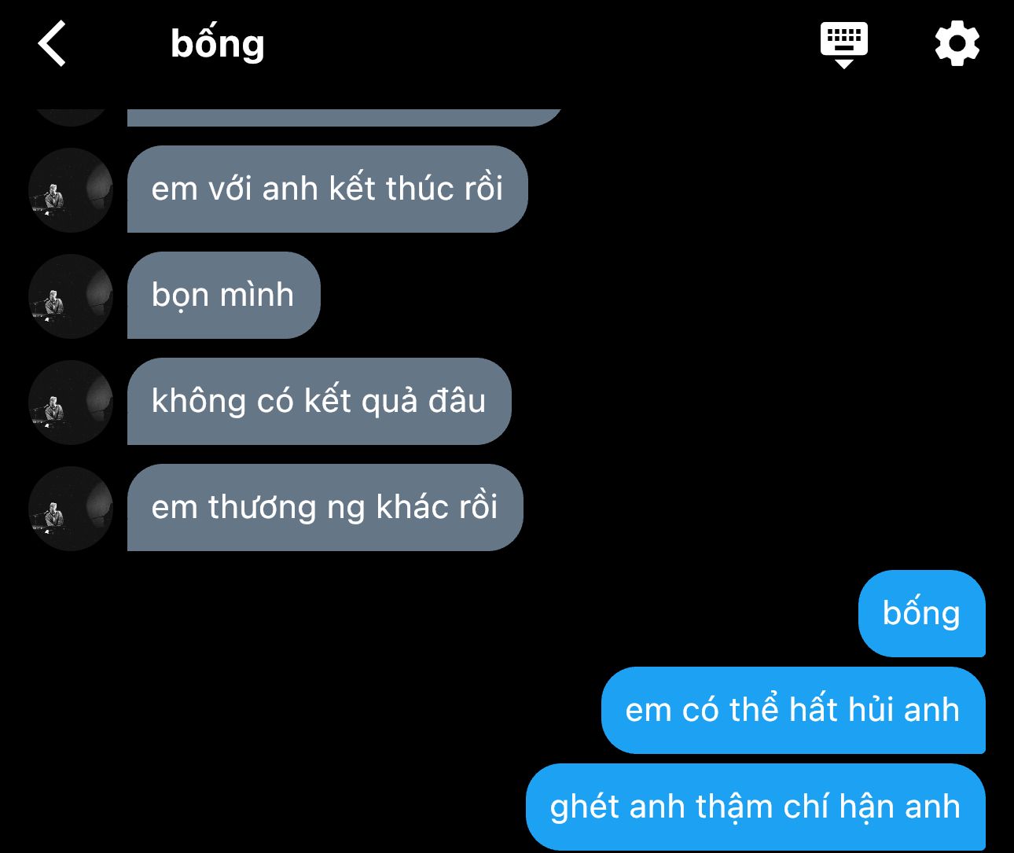Open avatar beside "em với anh kết thúc rồi"
1014x853 pixels.
[71, 189]
